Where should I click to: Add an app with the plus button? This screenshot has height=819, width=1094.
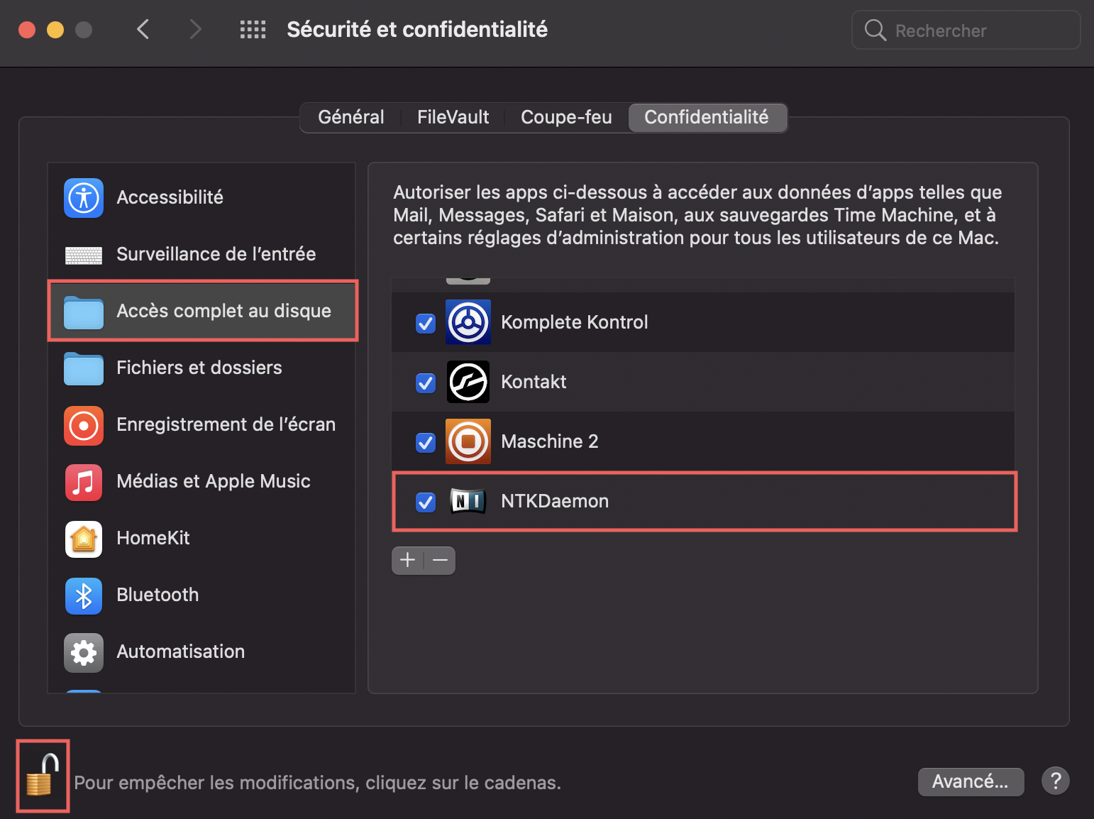click(x=407, y=560)
